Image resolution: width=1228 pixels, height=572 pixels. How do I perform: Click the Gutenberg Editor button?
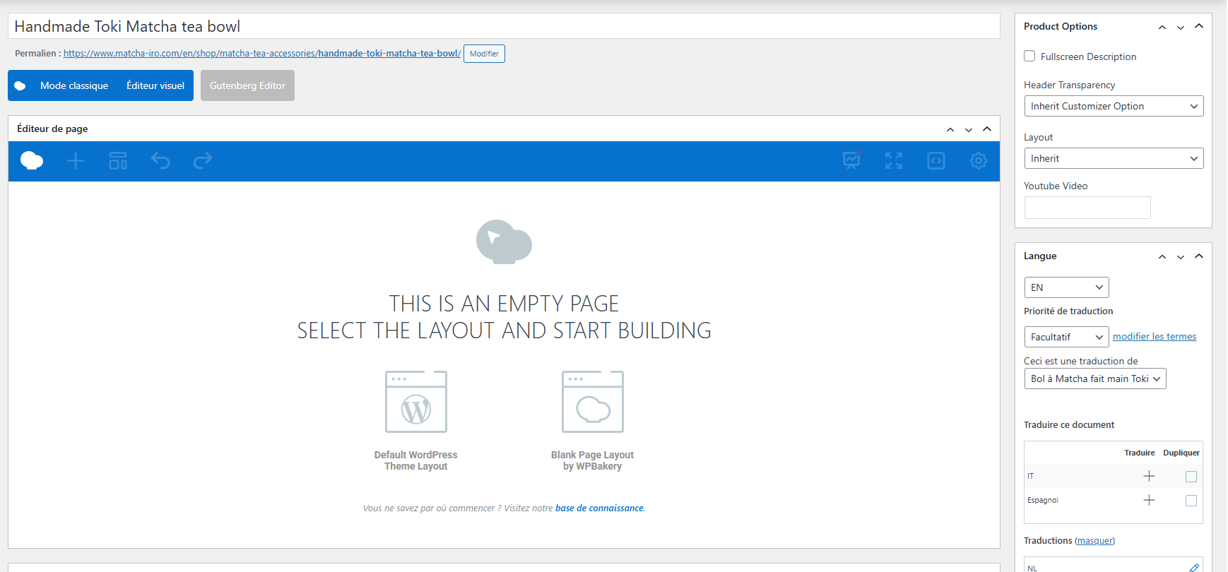click(247, 85)
